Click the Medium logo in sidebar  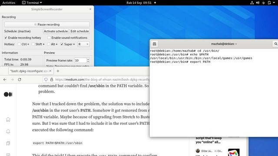coord(8,94)
